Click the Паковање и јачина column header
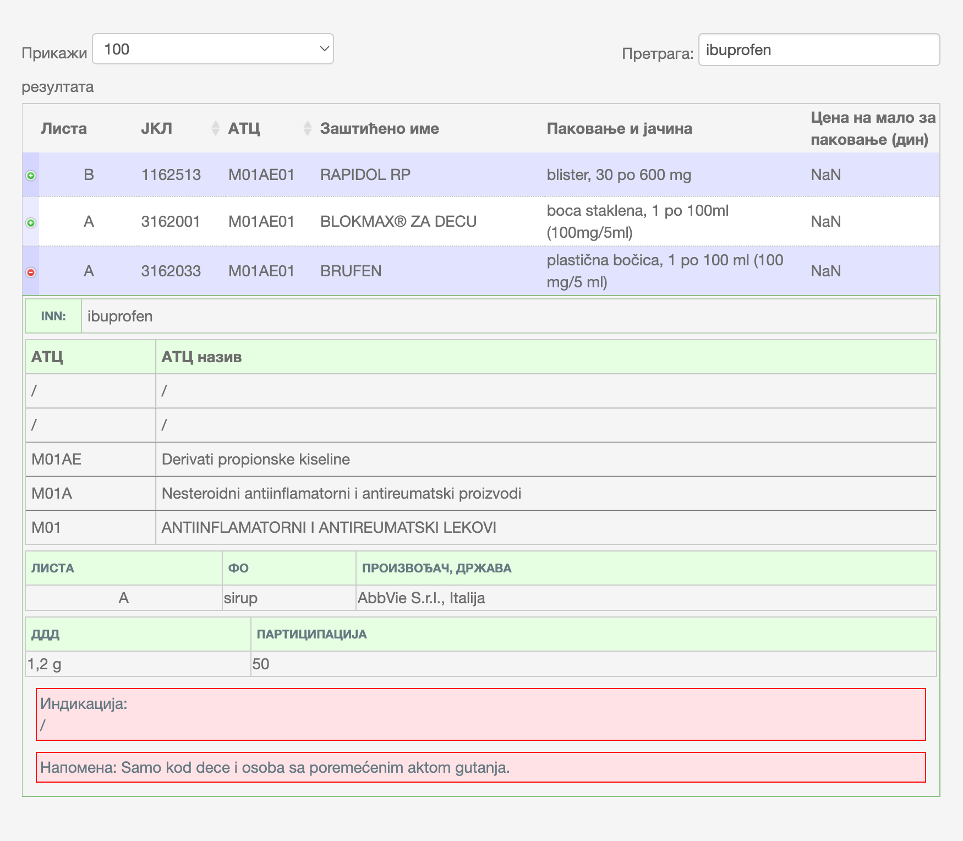Viewport: 963px width, 841px height. [620, 128]
